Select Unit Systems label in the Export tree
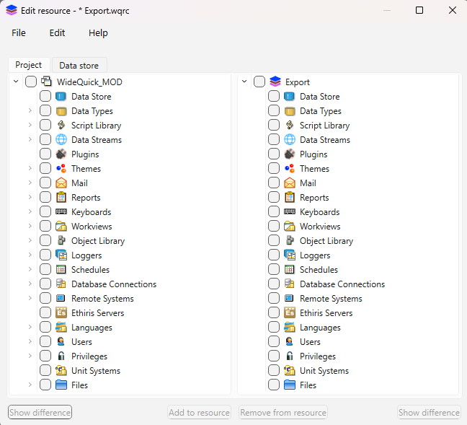This screenshot has width=467, height=425. pos(324,371)
